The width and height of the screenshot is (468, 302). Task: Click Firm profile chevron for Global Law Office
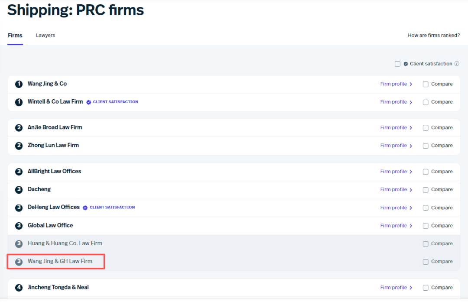411,226
